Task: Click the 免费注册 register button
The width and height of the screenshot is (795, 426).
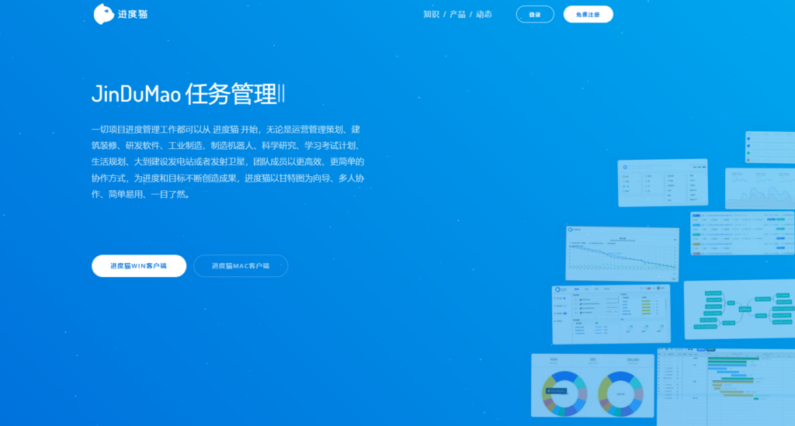Action: tap(588, 14)
